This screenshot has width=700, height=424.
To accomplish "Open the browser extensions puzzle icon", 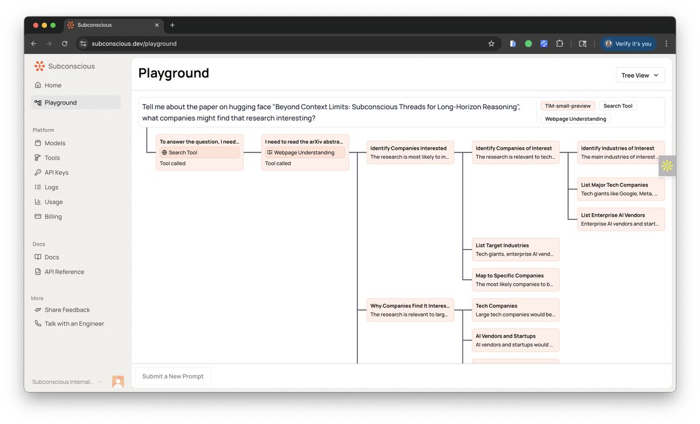I will [x=559, y=44].
